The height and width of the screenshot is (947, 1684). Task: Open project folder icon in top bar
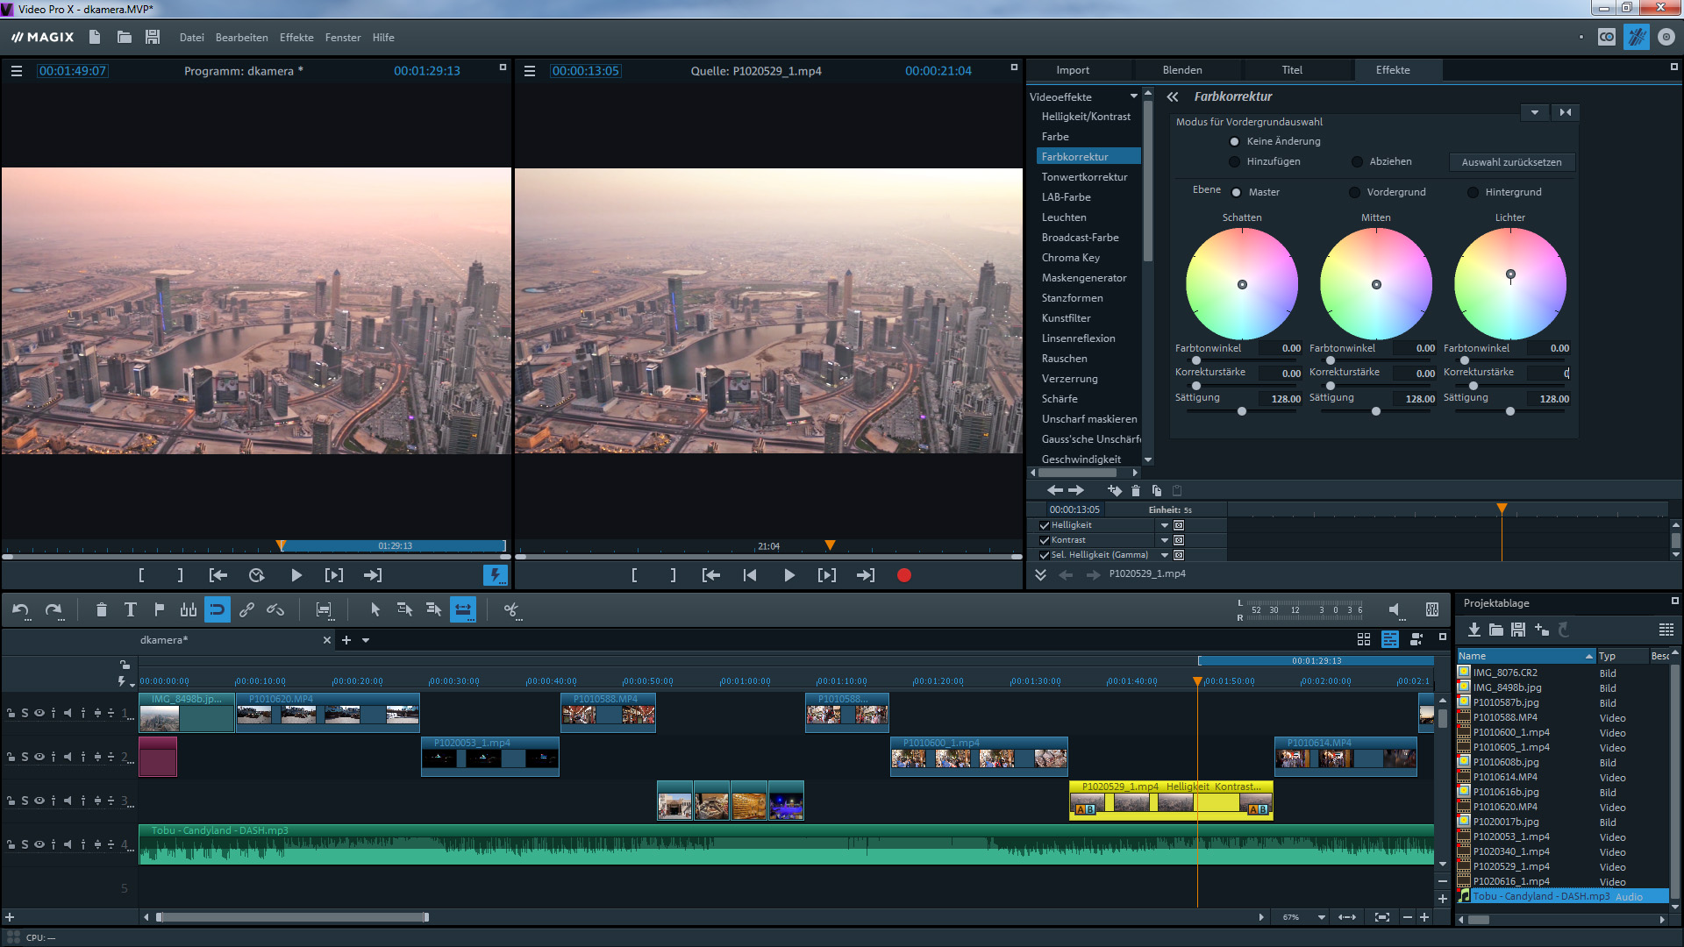tap(124, 37)
